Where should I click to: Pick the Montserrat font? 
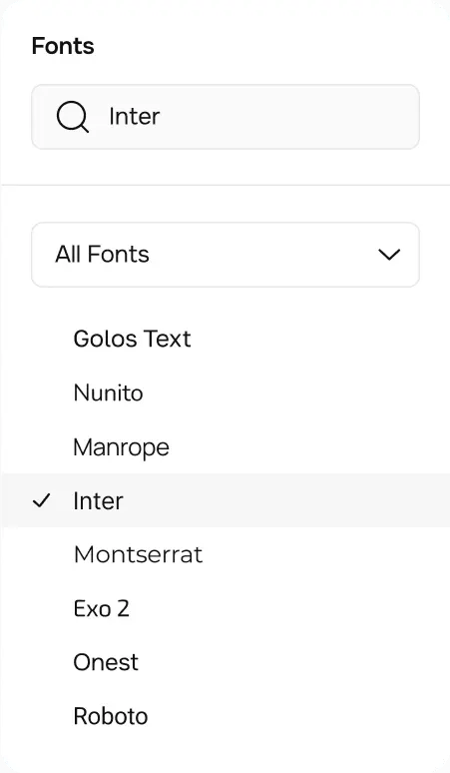click(x=138, y=554)
